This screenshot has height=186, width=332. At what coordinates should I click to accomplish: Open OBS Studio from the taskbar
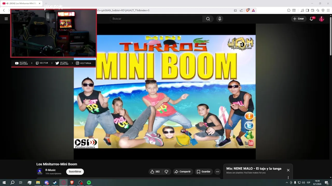80,182
